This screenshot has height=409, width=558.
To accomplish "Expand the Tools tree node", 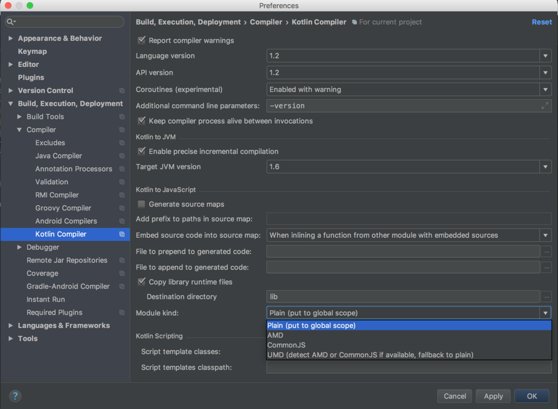I will (x=11, y=339).
